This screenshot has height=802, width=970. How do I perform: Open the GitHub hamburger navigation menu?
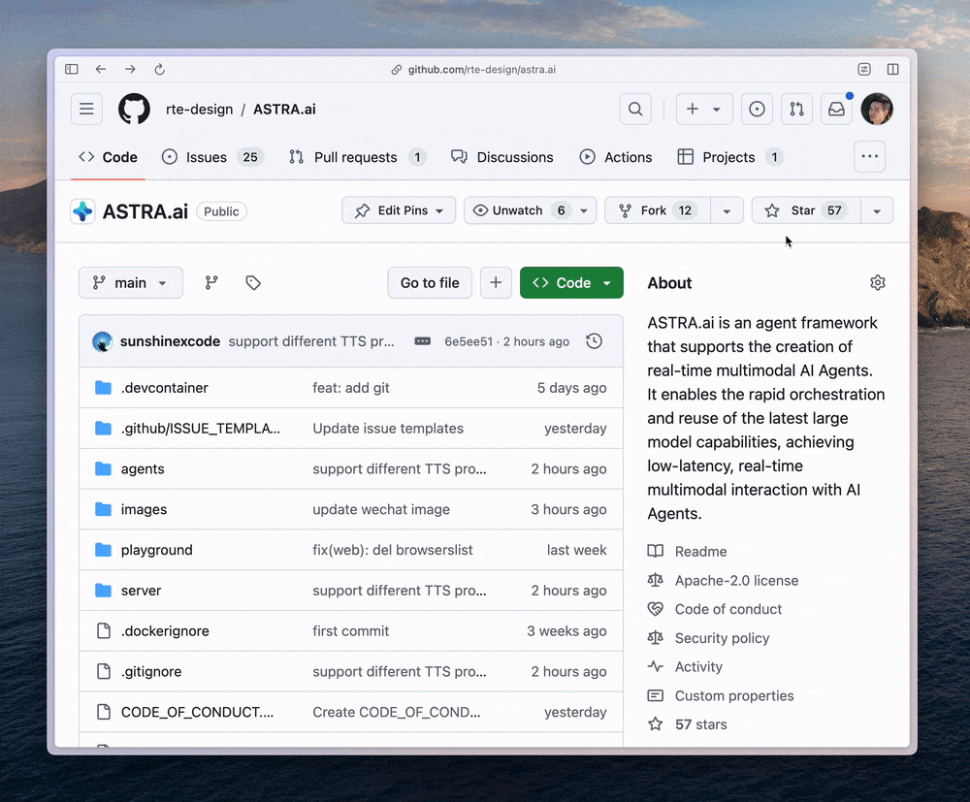86,109
